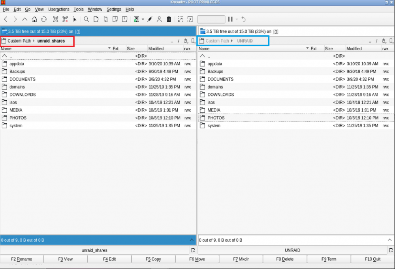
Task: Click 'UNRAID' breadcrumb in right panel
Action: [245, 41]
